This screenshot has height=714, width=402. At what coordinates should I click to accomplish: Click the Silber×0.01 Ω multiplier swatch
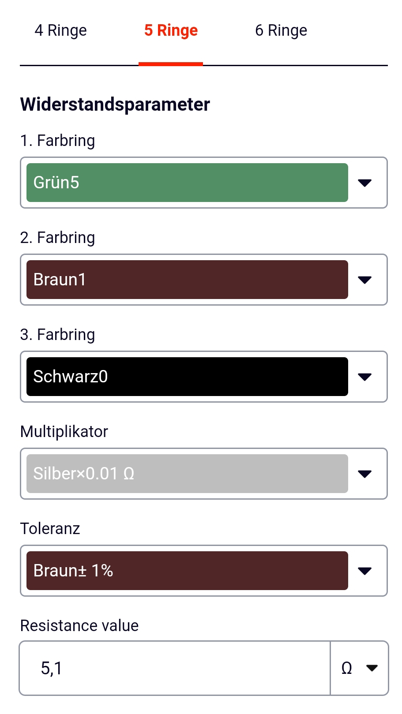tap(187, 474)
